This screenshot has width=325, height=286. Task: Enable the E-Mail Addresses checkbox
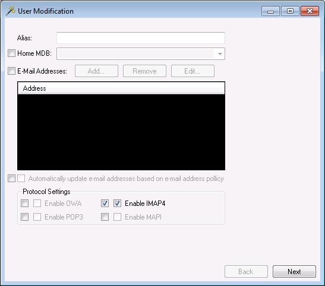(x=12, y=71)
